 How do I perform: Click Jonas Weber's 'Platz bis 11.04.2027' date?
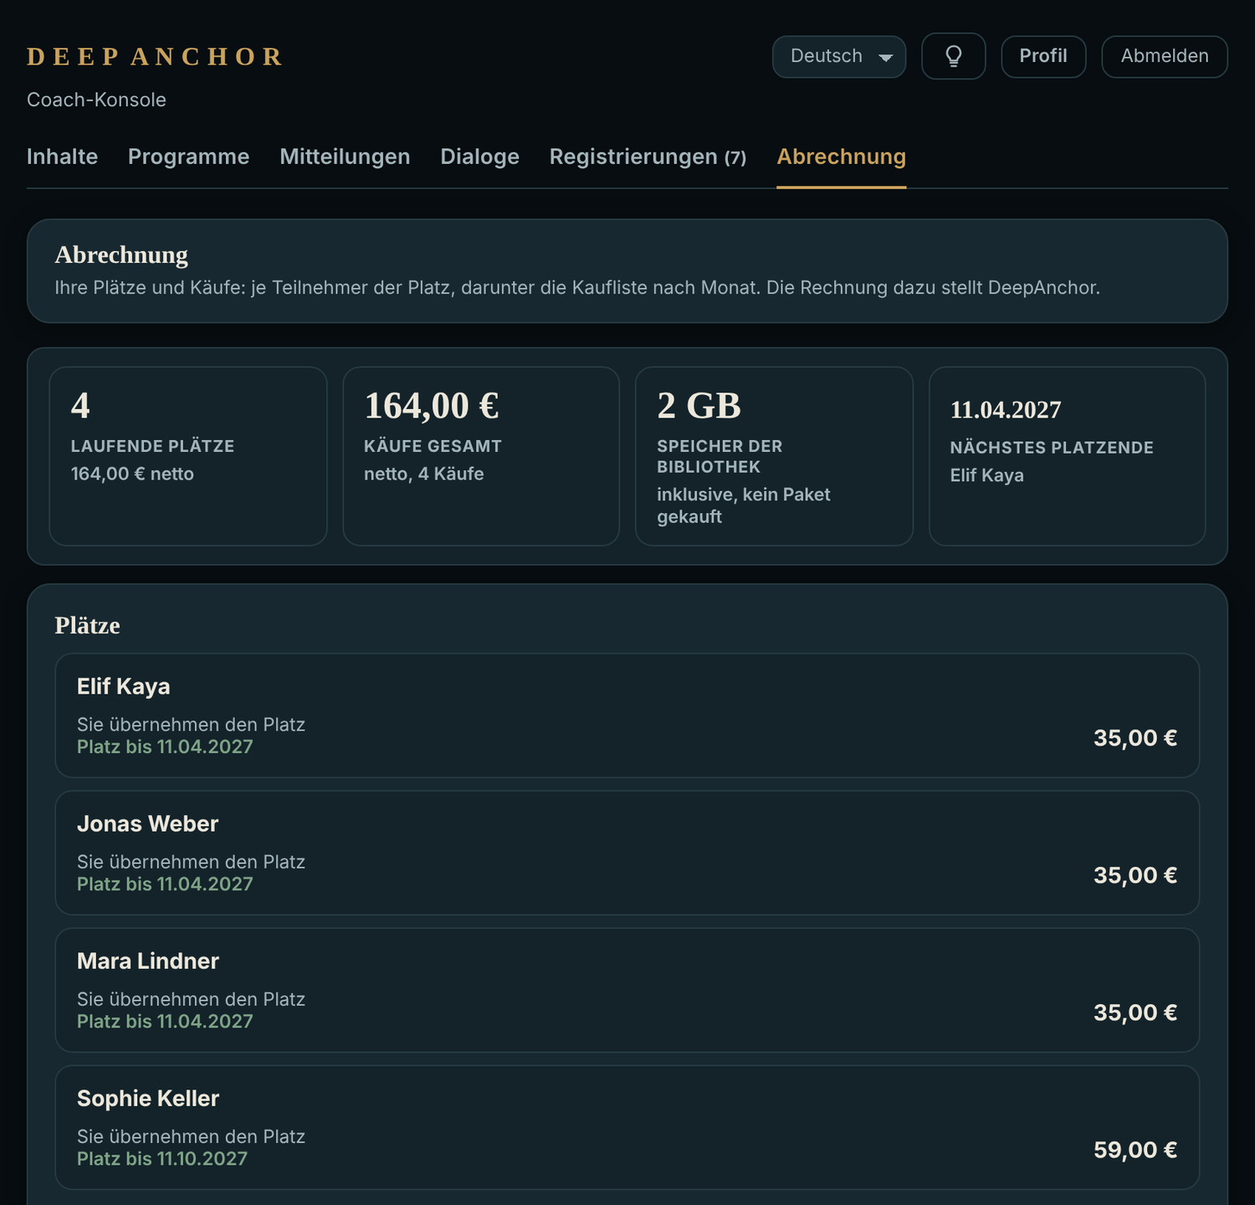pyautogui.click(x=165, y=885)
